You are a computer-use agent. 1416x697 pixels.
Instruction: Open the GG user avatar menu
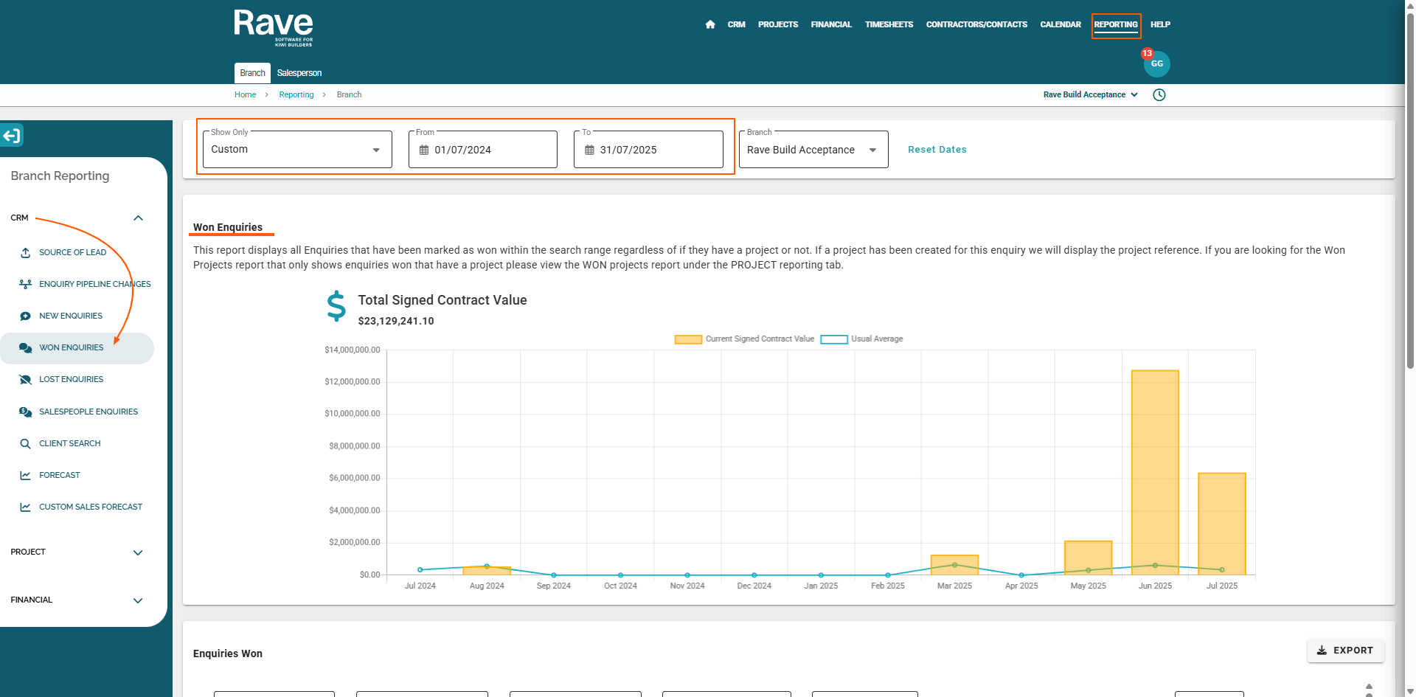(x=1156, y=64)
